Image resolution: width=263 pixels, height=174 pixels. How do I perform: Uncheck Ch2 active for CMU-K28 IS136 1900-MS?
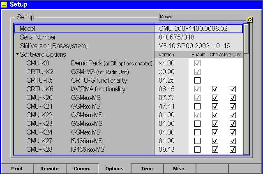[233, 149]
